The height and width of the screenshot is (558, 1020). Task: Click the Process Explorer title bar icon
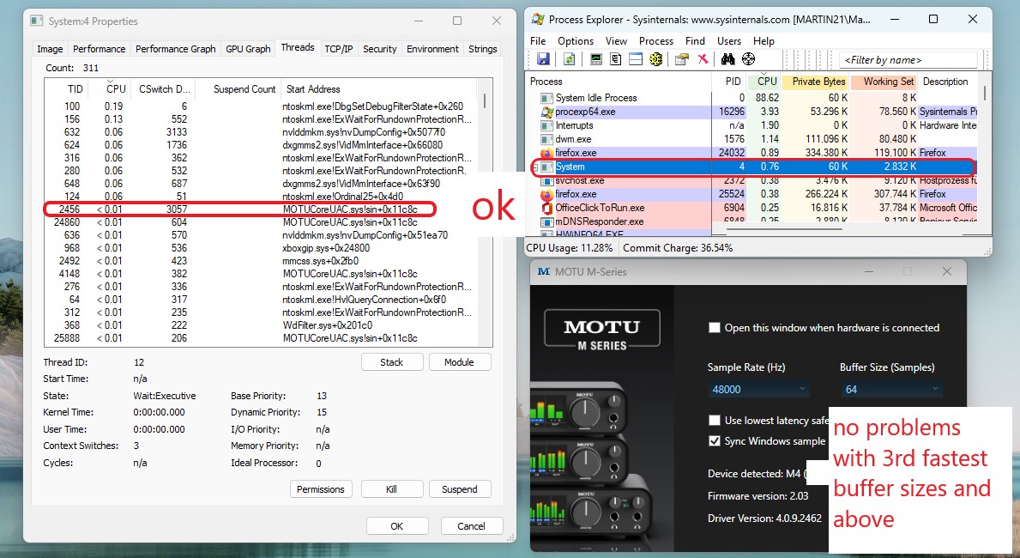click(x=538, y=19)
